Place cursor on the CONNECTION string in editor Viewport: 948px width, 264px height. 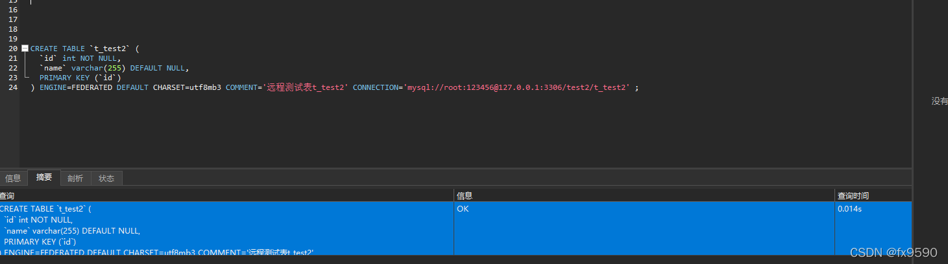click(517, 87)
